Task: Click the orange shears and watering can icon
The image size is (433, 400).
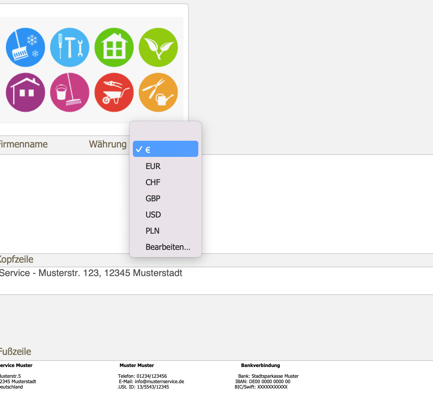Action: pyautogui.click(x=158, y=93)
